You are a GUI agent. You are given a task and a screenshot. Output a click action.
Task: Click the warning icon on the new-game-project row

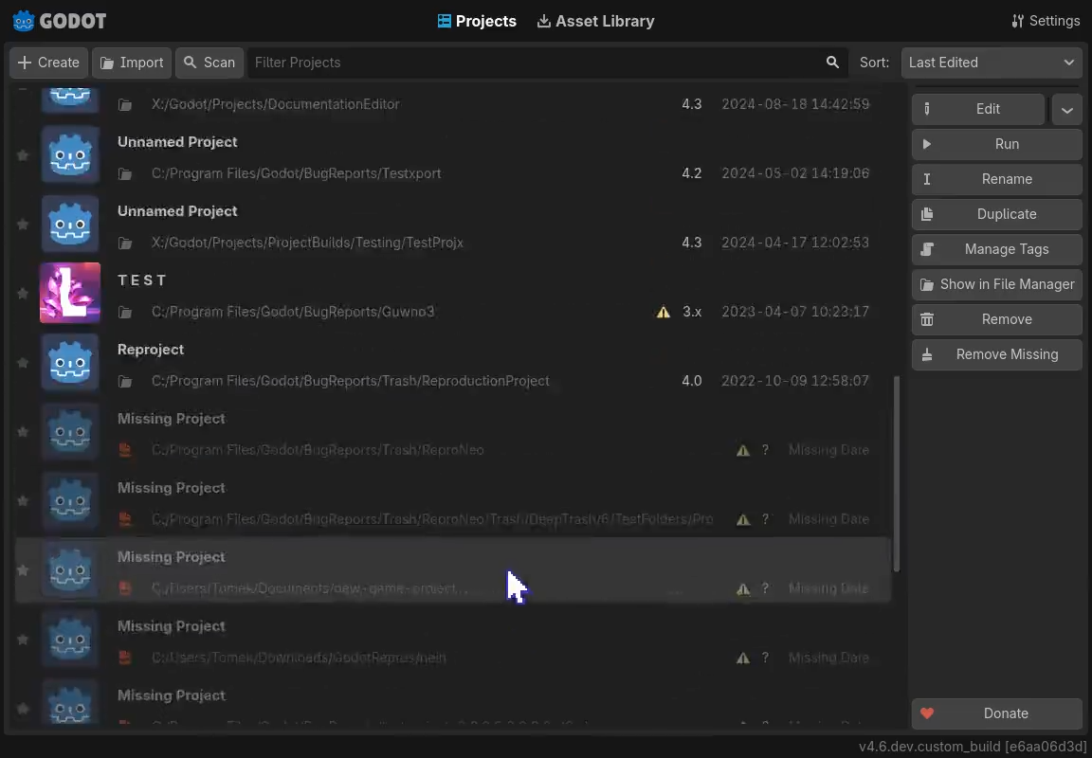(x=743, y=588)
